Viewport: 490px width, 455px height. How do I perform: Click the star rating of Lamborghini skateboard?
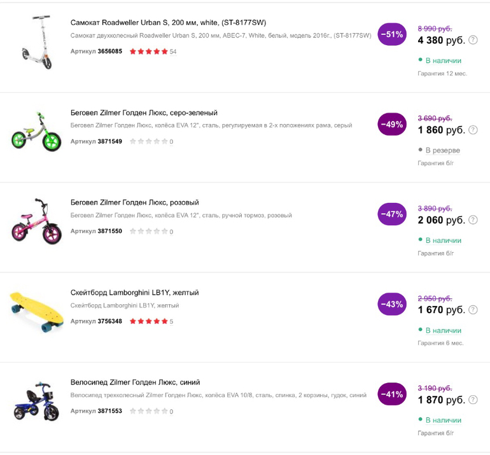[149, 321]
